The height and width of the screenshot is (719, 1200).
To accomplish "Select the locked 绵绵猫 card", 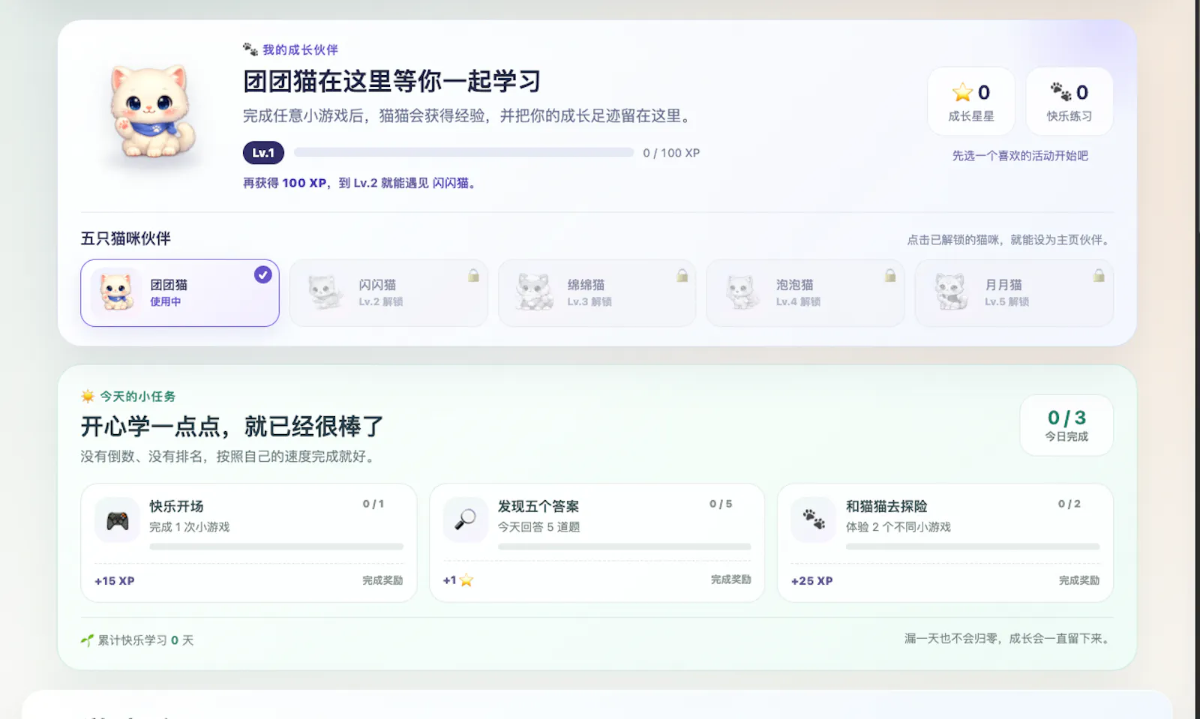I will [597, 293].
